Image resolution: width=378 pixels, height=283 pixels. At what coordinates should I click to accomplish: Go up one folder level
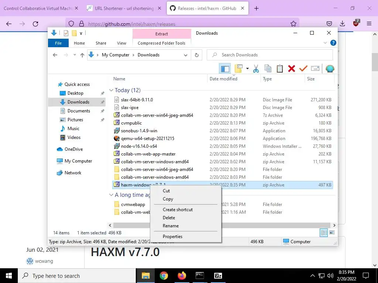click(x=82, y=55)
